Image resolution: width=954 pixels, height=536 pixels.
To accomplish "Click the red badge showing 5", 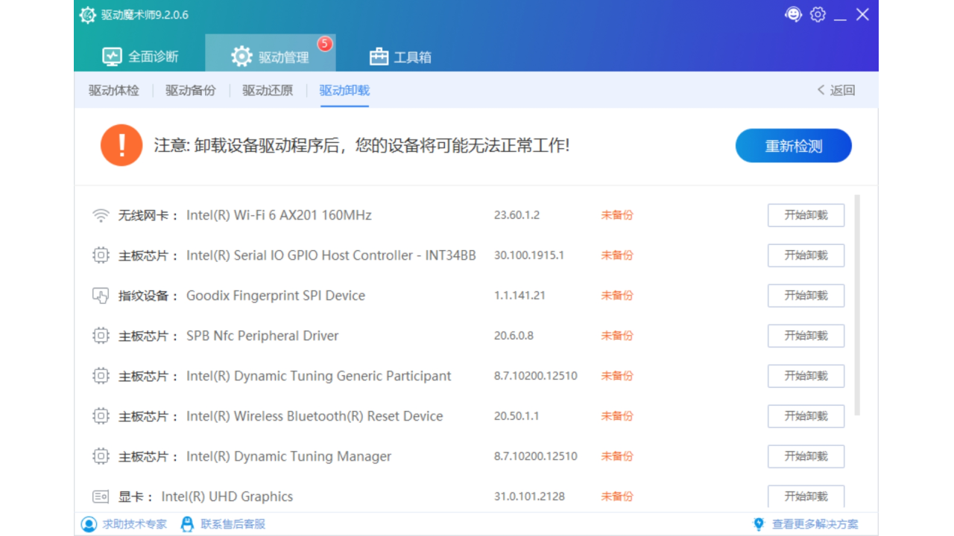I will pyautogui.click(x=325, y=44).
